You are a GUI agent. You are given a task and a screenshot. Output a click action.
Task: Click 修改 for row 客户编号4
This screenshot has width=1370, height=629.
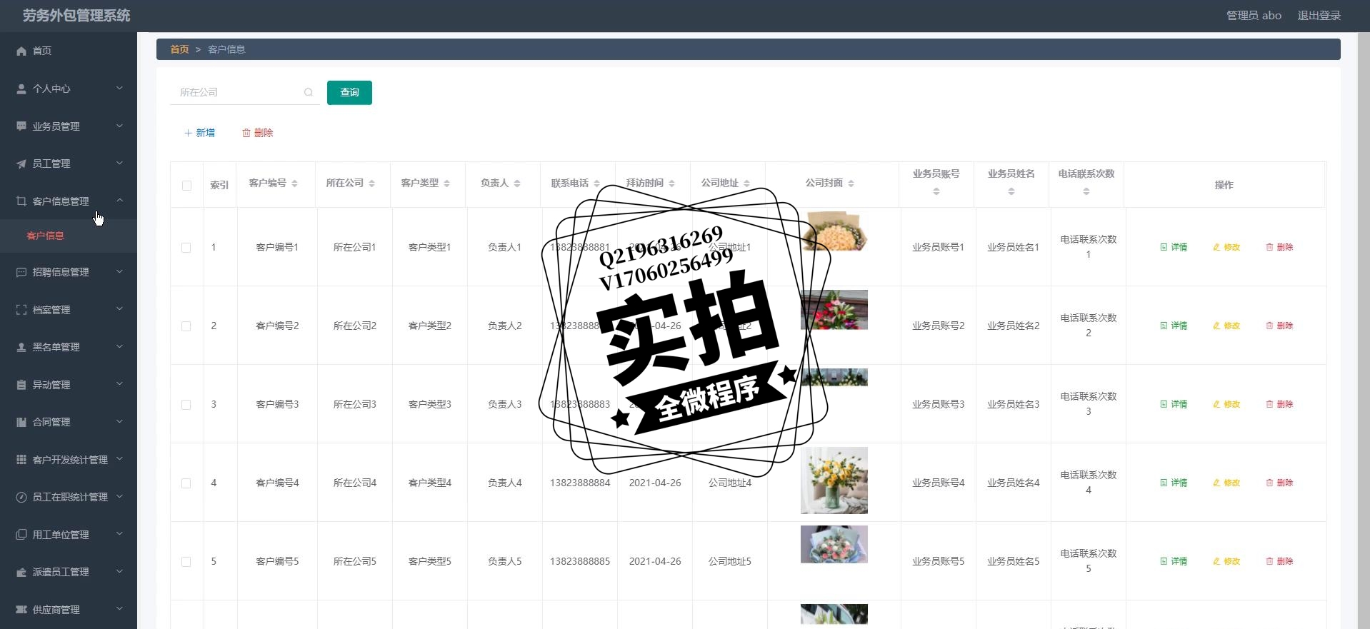tap(1226, 483)
